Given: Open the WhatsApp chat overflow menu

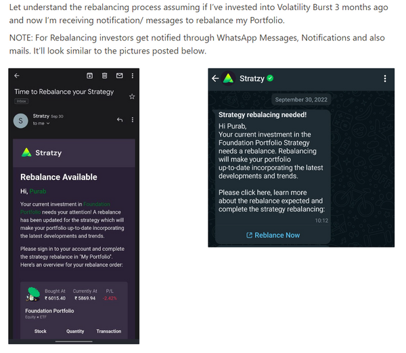Looking at the screenshot, I should pos(386,78).
